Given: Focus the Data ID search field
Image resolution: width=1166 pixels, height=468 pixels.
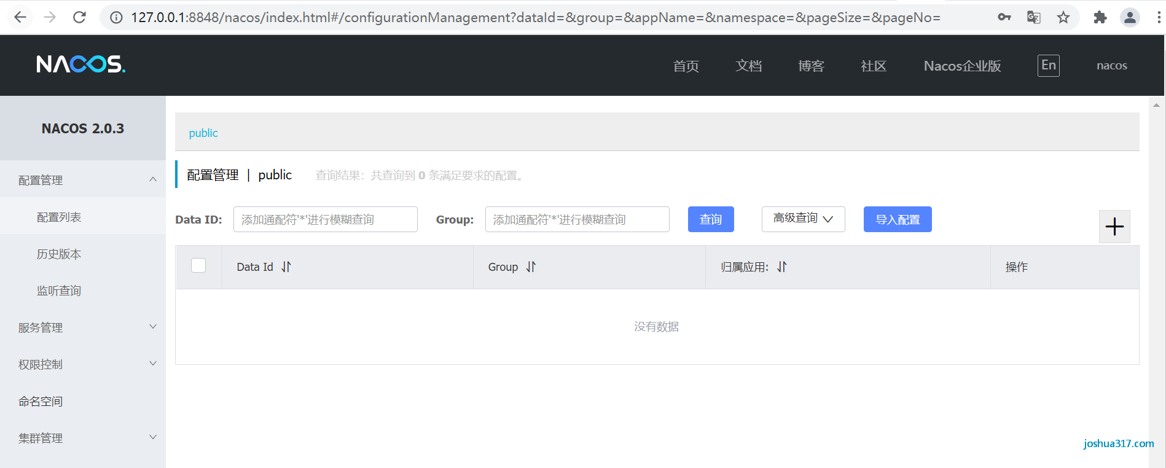Looking at the screenshot, I should click(326, 219).
